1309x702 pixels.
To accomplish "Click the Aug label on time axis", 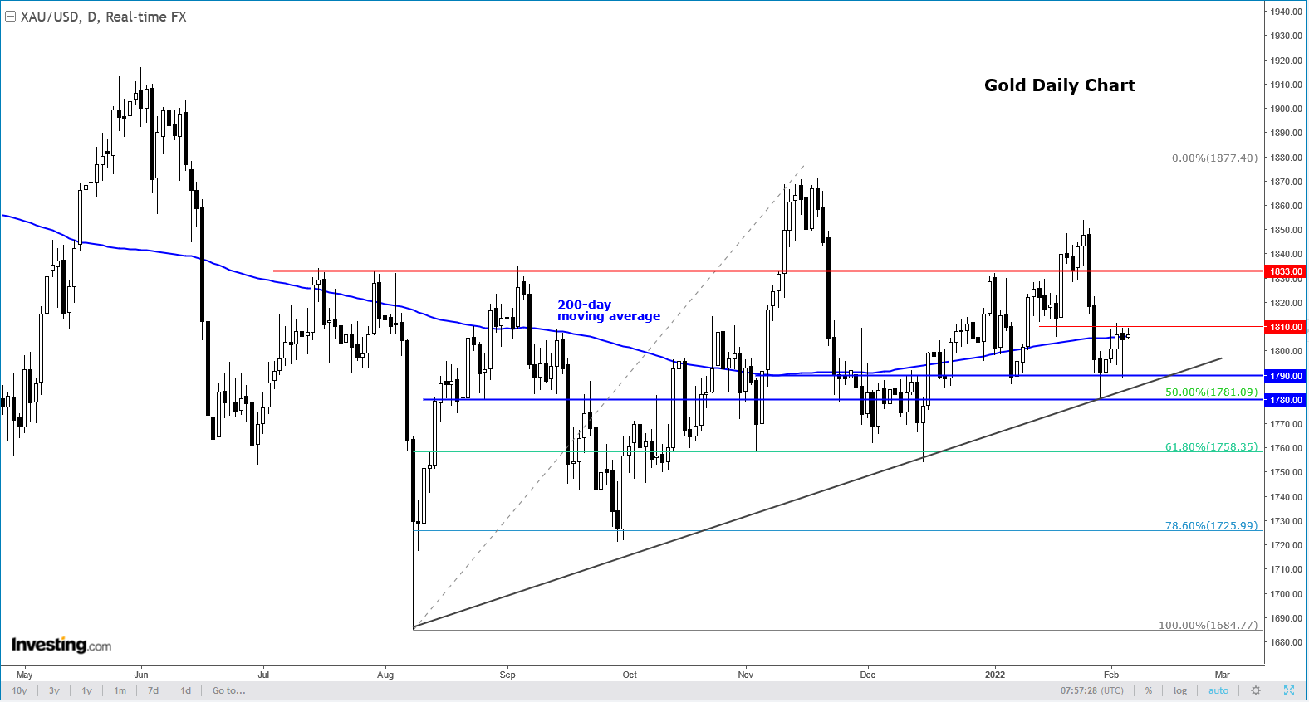I will [x=385, y=675].
